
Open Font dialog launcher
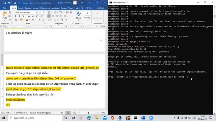click(45, 24)
